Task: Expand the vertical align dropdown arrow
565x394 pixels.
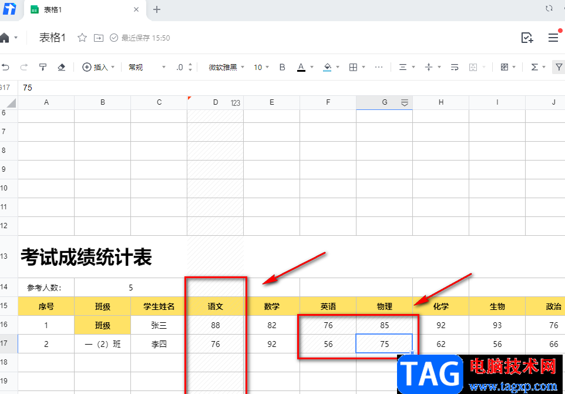Action: (439, 67)
